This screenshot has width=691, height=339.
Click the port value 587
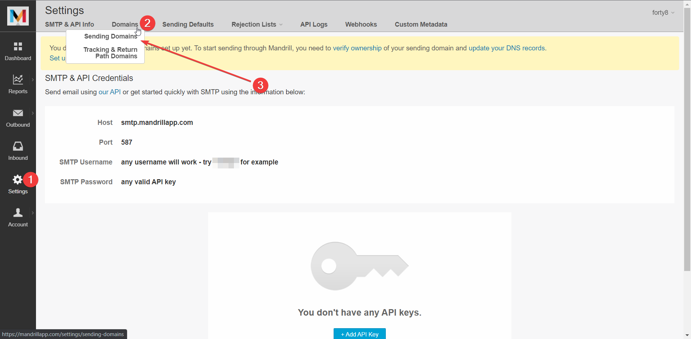pos(127,143)
